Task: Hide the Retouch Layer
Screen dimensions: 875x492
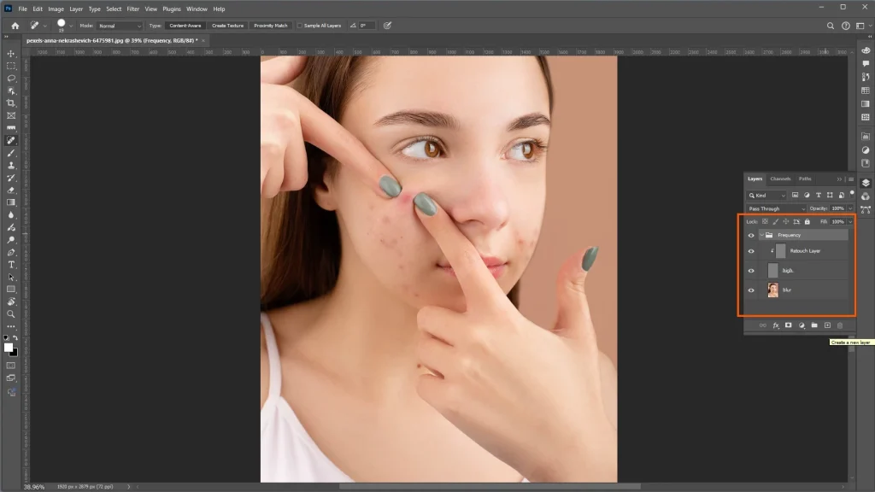Action: point(751,251)
